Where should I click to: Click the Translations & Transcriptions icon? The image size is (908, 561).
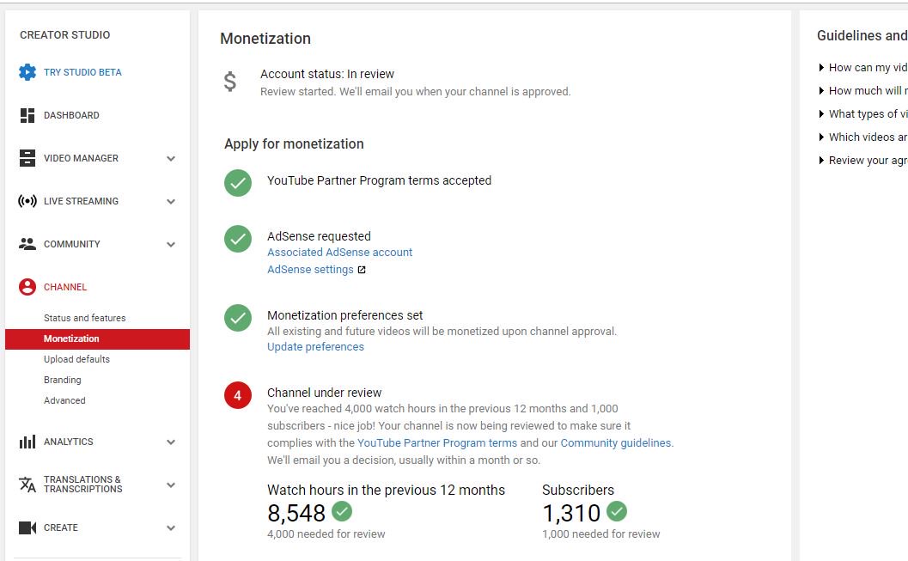(27, 484)
